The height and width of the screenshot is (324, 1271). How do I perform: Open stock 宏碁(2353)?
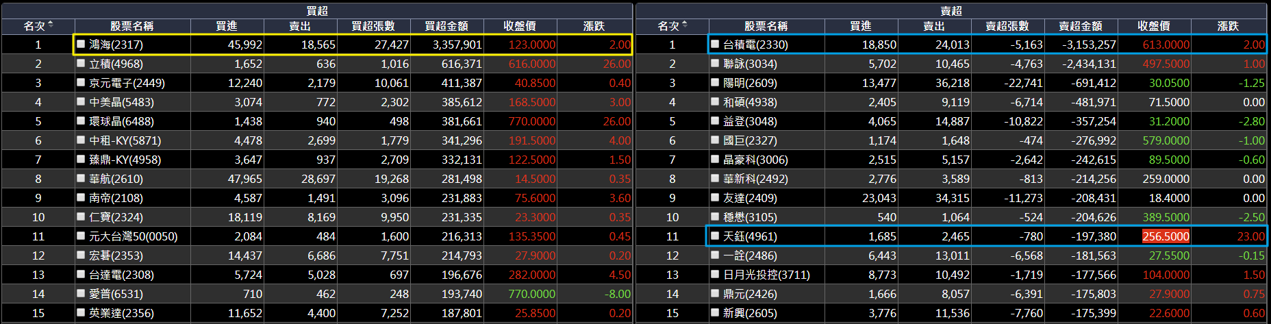[116, 256]
